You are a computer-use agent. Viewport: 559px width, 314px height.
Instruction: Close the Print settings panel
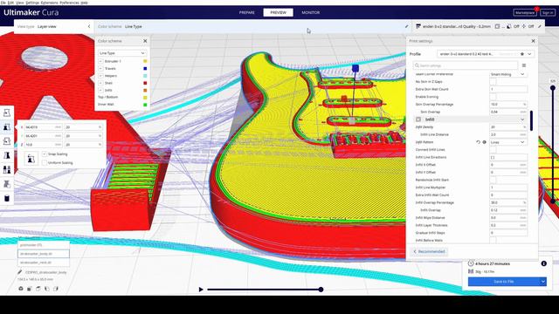click(534, 41)
